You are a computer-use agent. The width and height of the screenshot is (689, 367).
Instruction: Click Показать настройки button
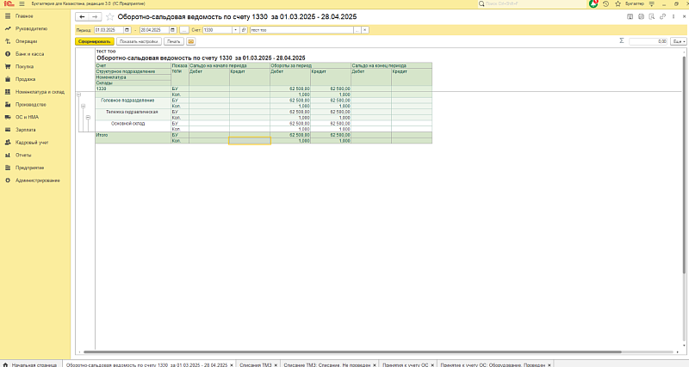coord(139,40)
